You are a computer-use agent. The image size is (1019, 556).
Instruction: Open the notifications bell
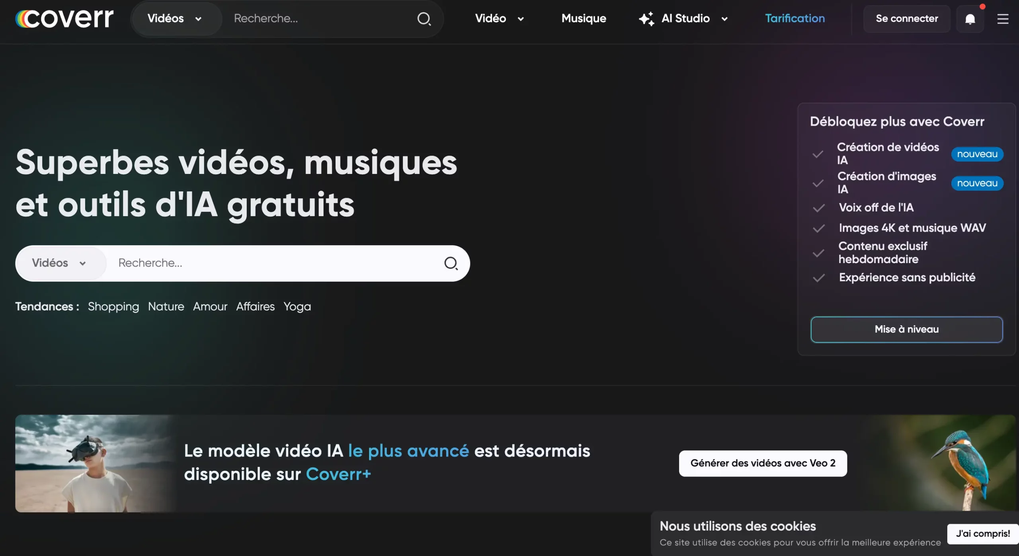pos(970,19)
